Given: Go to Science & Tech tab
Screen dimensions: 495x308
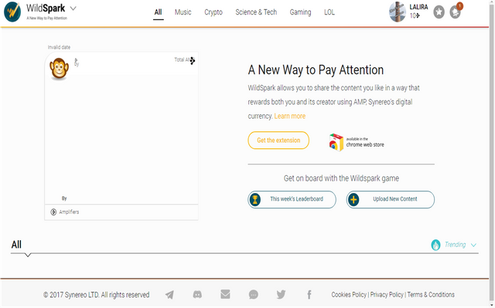Looking at the screenshot, I should pyautogui.click(x=256, y=12).
